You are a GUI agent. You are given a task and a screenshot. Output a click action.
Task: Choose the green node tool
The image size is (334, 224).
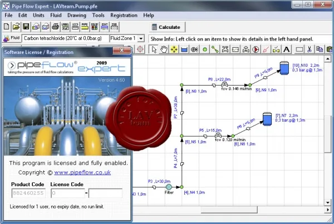point(205,49)
